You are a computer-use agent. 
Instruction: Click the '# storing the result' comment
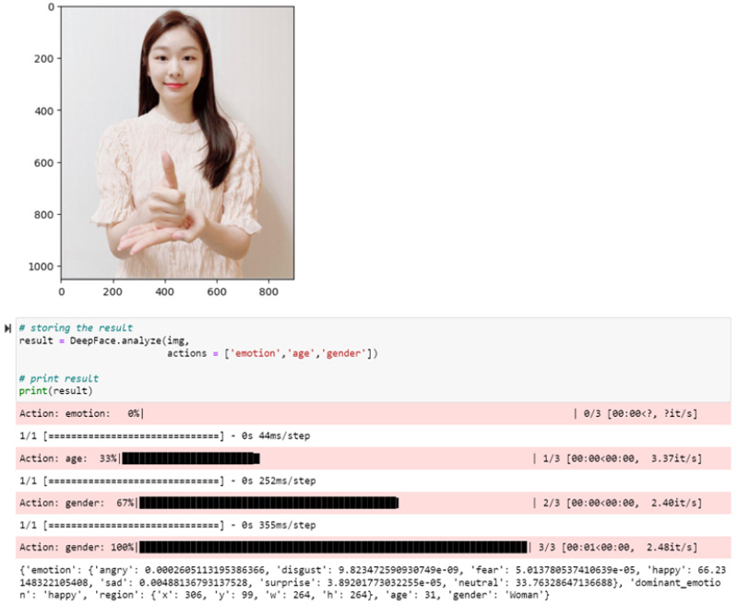(x=76, y=327)
